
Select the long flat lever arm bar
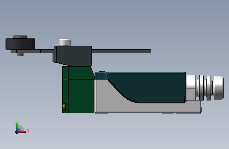(121, 51)
